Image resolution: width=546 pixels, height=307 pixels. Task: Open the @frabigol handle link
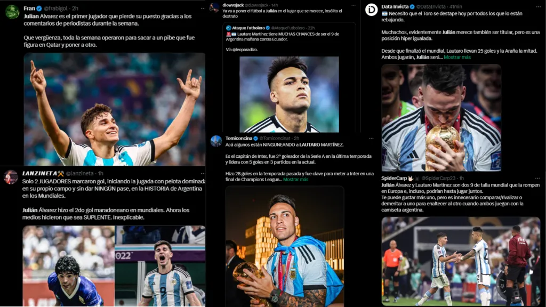click(55, 9)
